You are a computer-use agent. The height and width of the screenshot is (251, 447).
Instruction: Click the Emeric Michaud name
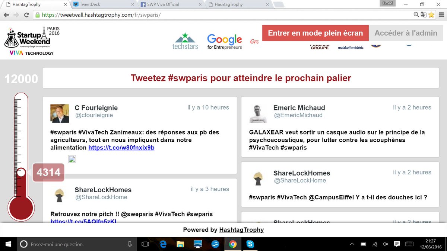click(299, 108)
